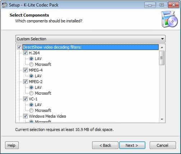This screenshot has height=154, width=181.
Task: Select Microsoft decoder under MPEG-2
Action: coord(31,93)
